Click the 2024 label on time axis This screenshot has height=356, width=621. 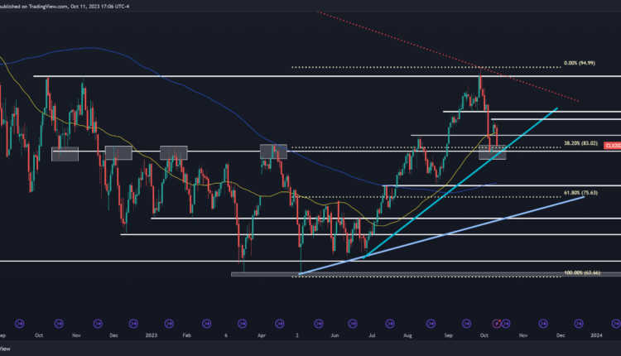coord(597,336)
